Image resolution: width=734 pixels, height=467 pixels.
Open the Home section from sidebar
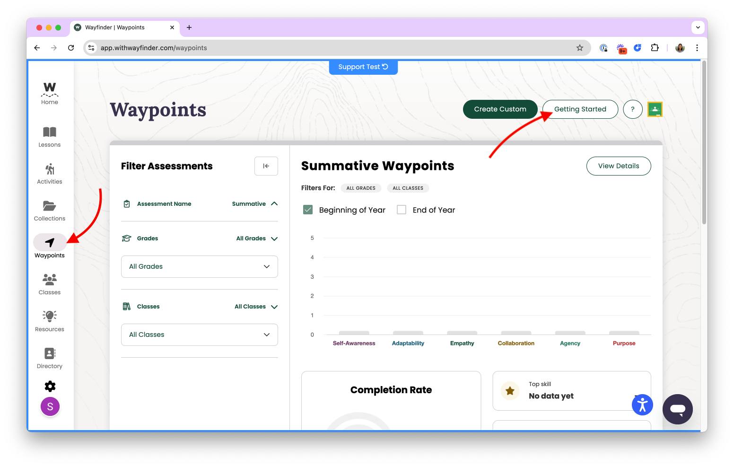[49, 93]
